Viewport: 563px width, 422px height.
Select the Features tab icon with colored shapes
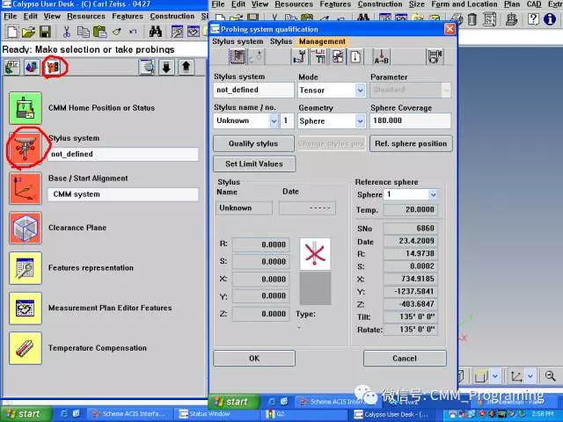(32, 67)
